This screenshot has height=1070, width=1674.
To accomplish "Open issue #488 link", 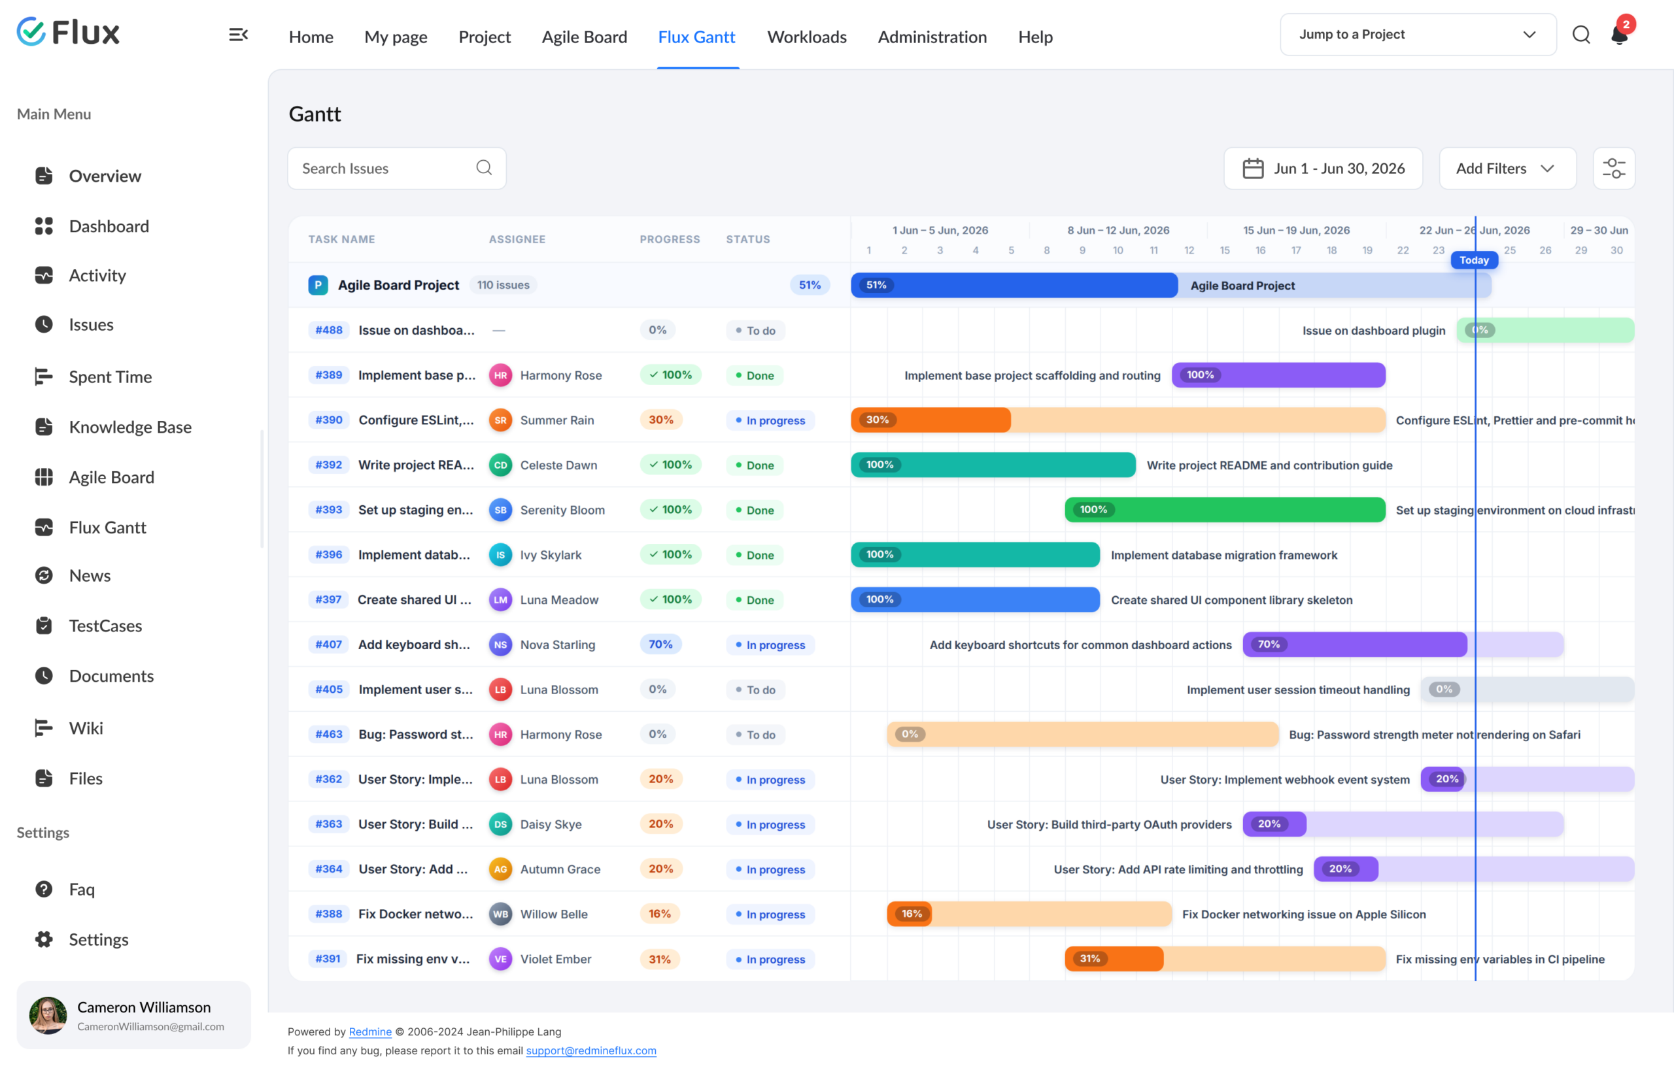I will point(329,330).
